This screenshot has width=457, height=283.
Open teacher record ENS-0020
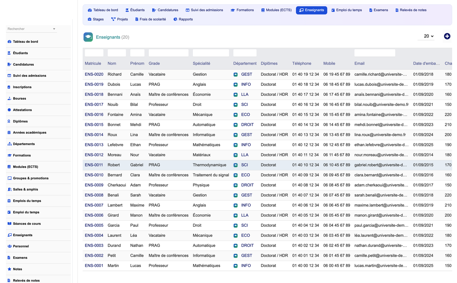tap(94, 74)
